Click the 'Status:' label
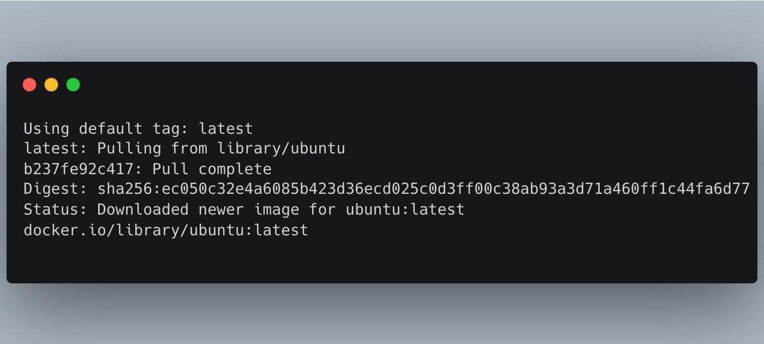 56,209
